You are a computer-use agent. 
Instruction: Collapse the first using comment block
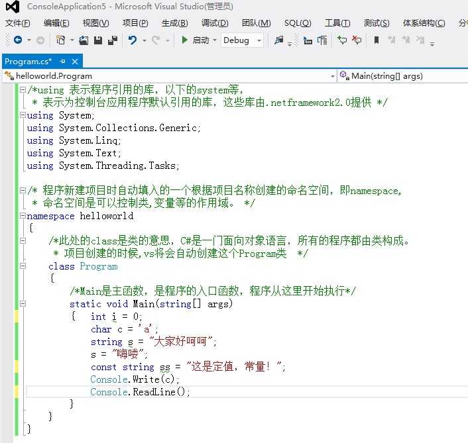click(x=23, y=89)
